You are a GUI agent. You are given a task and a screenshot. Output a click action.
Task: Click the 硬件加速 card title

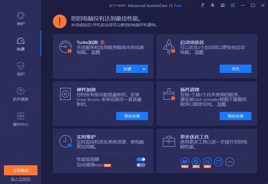click(x=86, y=89)
